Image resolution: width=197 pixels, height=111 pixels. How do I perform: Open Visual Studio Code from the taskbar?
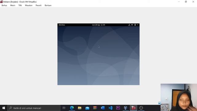(x=111, y=108)
